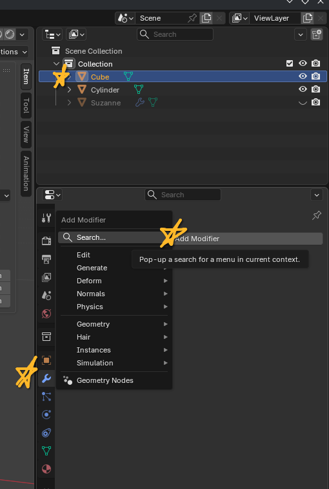Open the Collection properties tab

click(46, 336)
